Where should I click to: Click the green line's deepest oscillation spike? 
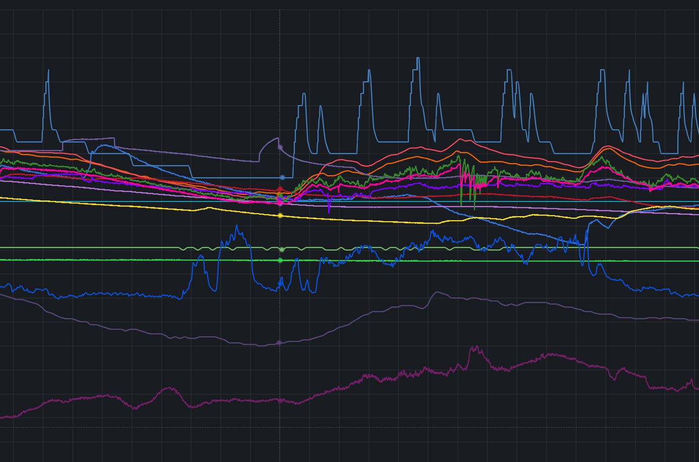click(474, 208)
